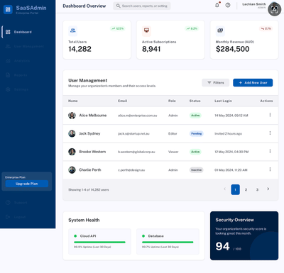Open actions menu for Alice Melbourne
The height and width of the screenshot is (273, 284).
click(x=270, y=115)
